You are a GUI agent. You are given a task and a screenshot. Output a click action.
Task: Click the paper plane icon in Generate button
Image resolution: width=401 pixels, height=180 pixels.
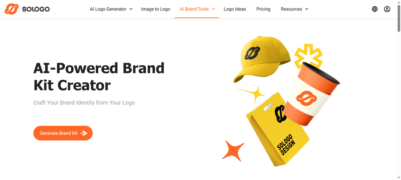point(84,133)
